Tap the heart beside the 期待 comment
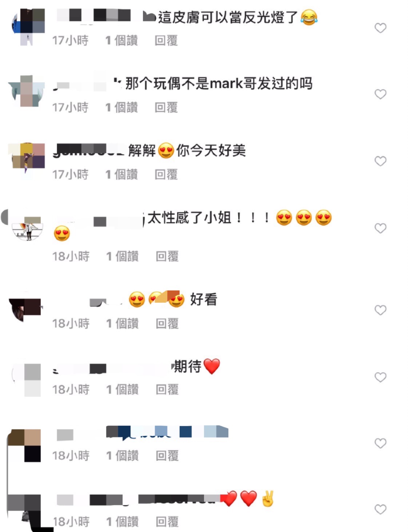This screenshot has width=408, height=532. 380,377
